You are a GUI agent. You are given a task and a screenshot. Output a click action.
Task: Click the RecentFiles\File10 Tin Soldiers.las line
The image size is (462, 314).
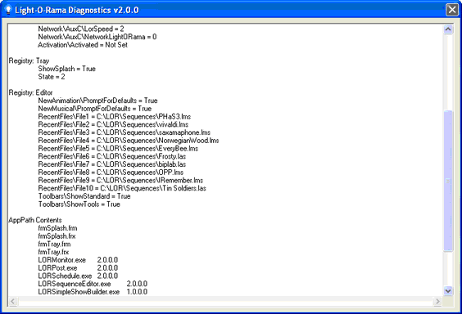(122, 188)
